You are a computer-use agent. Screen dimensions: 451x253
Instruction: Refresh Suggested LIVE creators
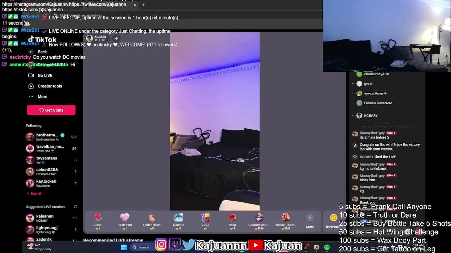point(75,207)
